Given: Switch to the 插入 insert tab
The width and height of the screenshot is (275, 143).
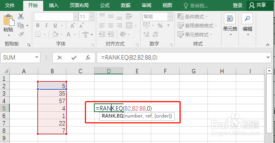Looking at the screenshot, I should 54,5.
